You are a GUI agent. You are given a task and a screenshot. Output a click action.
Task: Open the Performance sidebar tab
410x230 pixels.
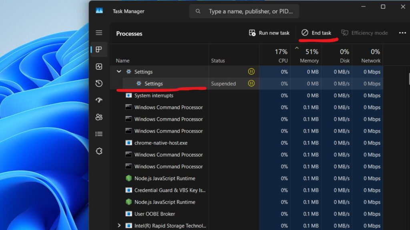[99, 67]
